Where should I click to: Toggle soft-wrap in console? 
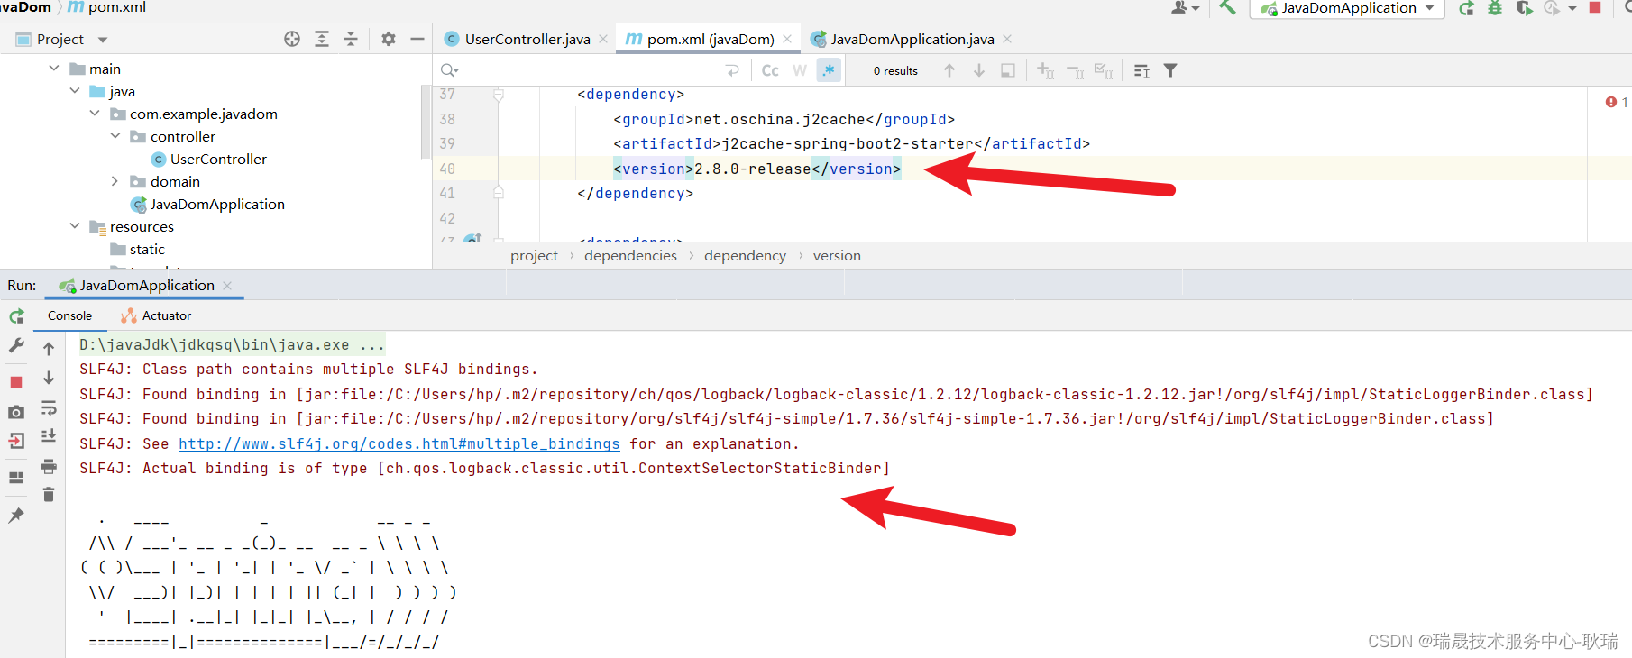(49, 407)
